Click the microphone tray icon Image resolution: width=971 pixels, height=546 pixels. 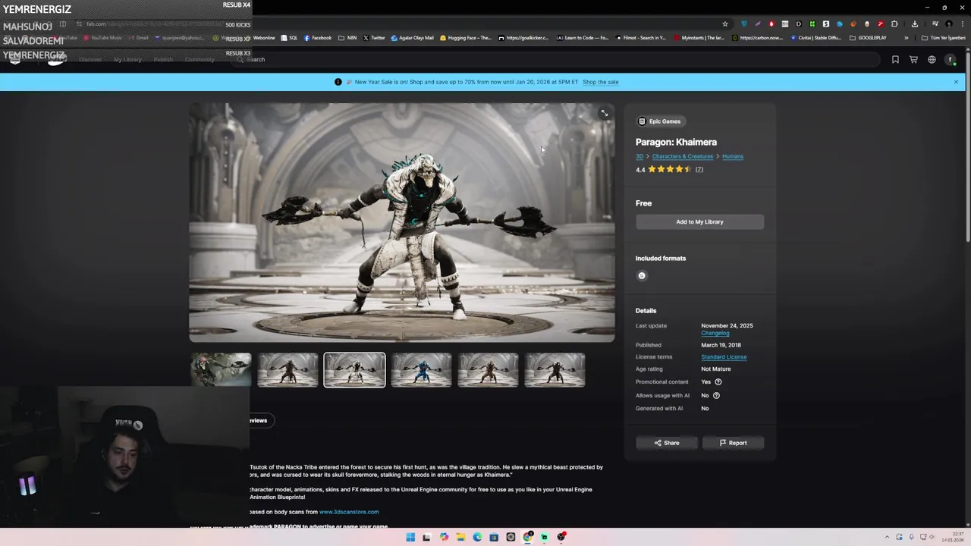pos(911,537)
